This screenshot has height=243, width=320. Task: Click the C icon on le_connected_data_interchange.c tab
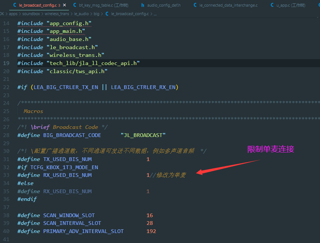[x=195, y=5]
